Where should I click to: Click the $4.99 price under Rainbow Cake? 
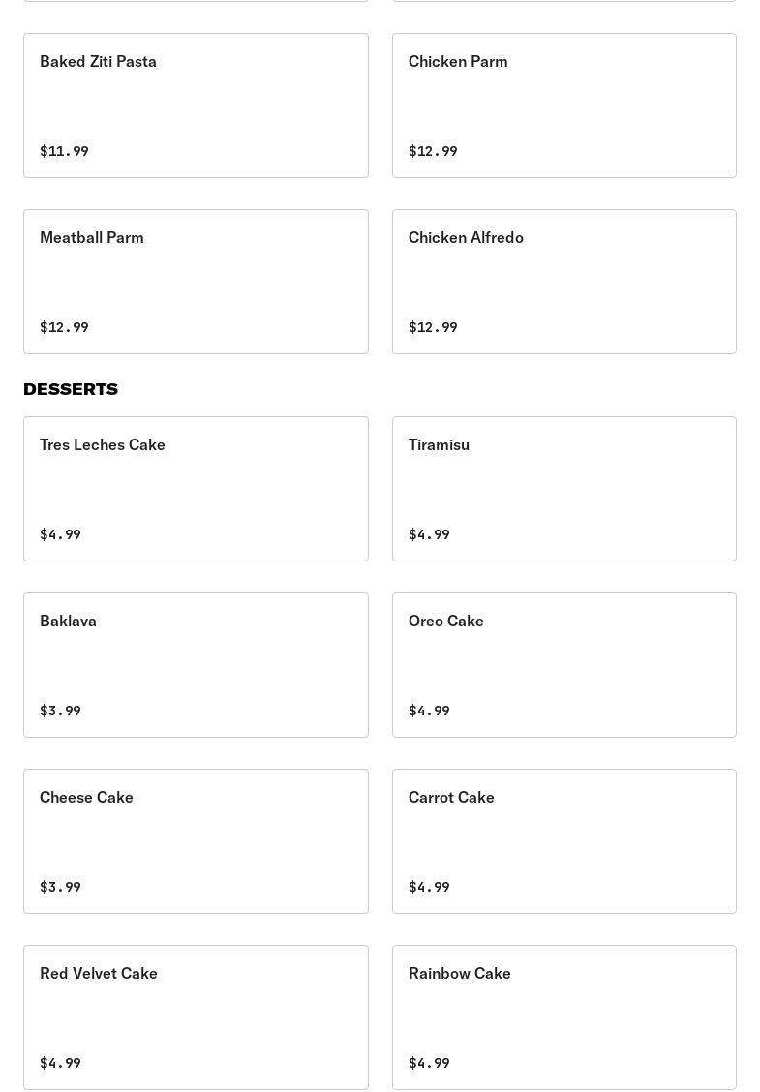tap(429, 1063)
